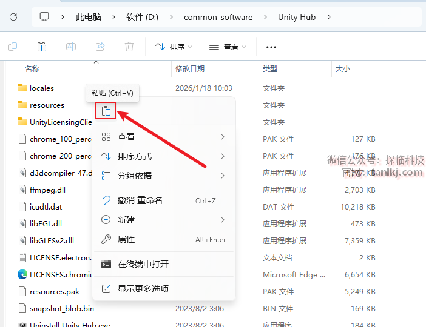Image resolution: width=426 pixels, height=327 pixels.
Task: Go to common_software in breadcrumb
Action: (218, 17)
